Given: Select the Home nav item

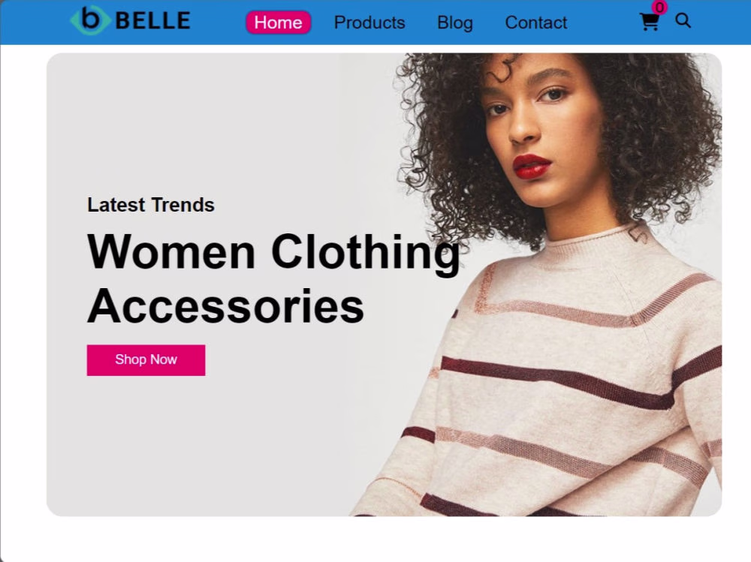Looking at the screenshot, I should [279, 23].
